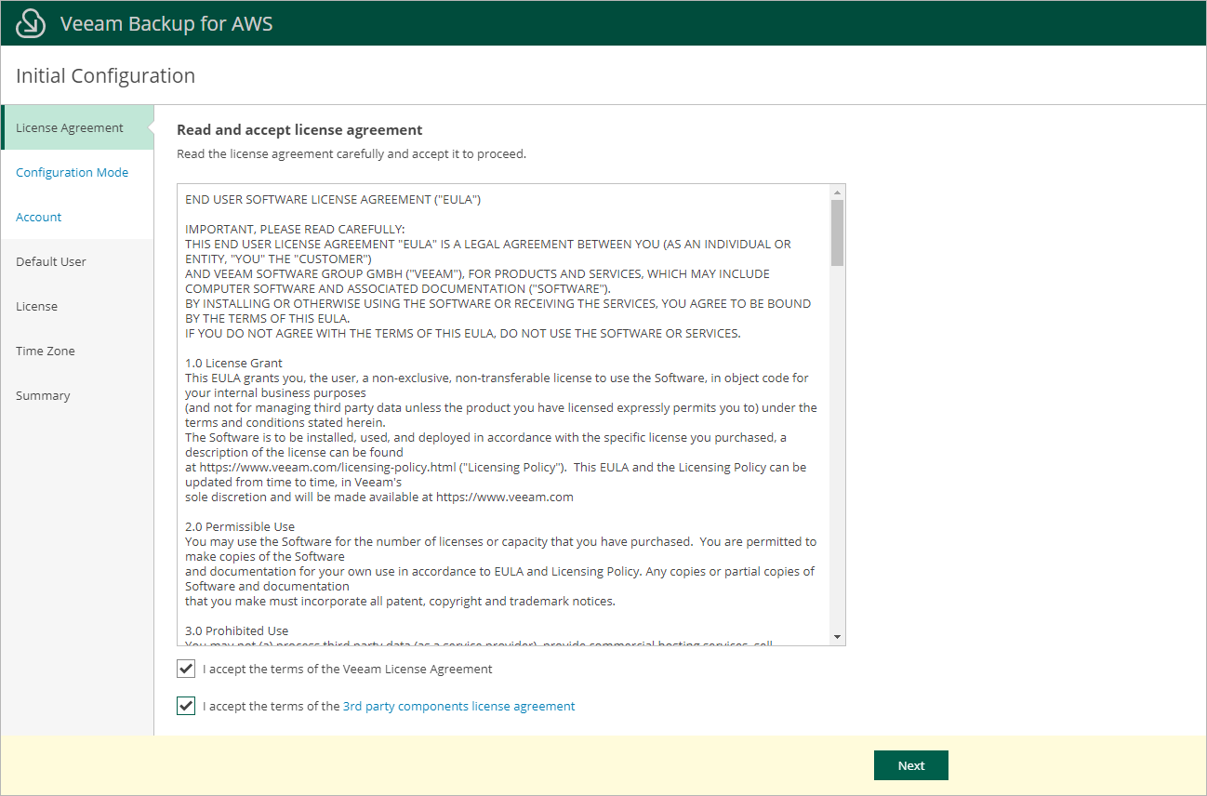Click the Next button
This screenshot has height=796, width=1207.
911,765
